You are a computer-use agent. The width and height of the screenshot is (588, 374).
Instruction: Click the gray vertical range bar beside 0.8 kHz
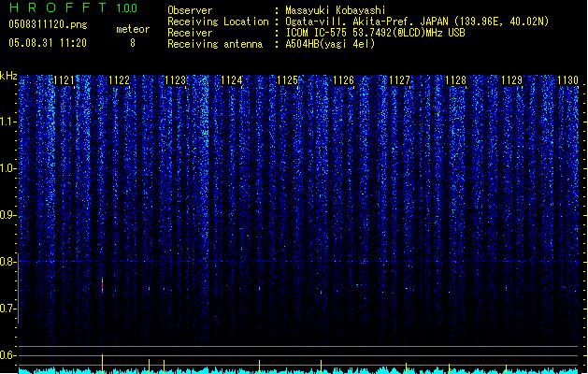coord(18,289)
